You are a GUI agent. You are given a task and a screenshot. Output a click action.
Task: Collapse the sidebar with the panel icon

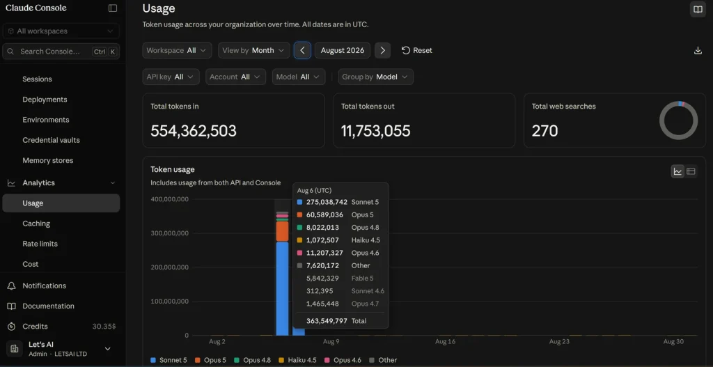point(113,8)
